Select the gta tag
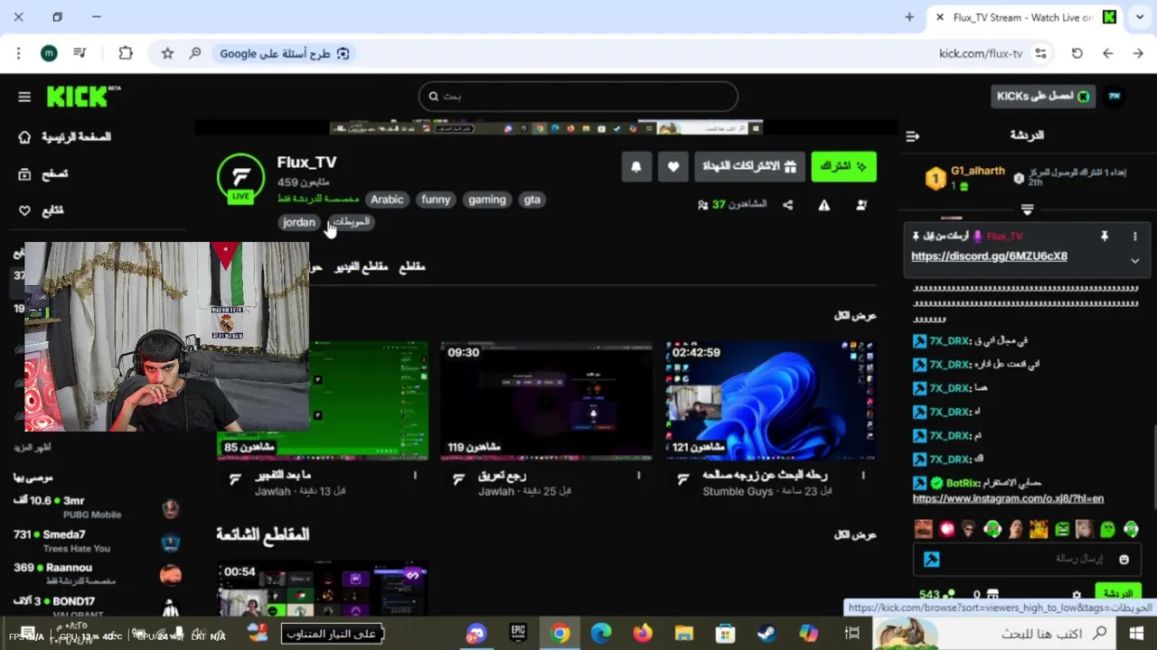This screenshot has height=650, width=1157. [x=532, y=200]
